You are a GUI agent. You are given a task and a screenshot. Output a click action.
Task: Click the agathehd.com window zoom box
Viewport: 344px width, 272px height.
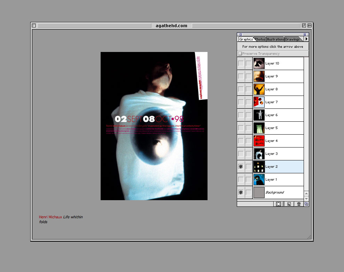pyautogui.click(x=304, y=25)
